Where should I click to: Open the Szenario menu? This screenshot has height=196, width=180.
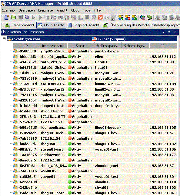tap(8, 10)
